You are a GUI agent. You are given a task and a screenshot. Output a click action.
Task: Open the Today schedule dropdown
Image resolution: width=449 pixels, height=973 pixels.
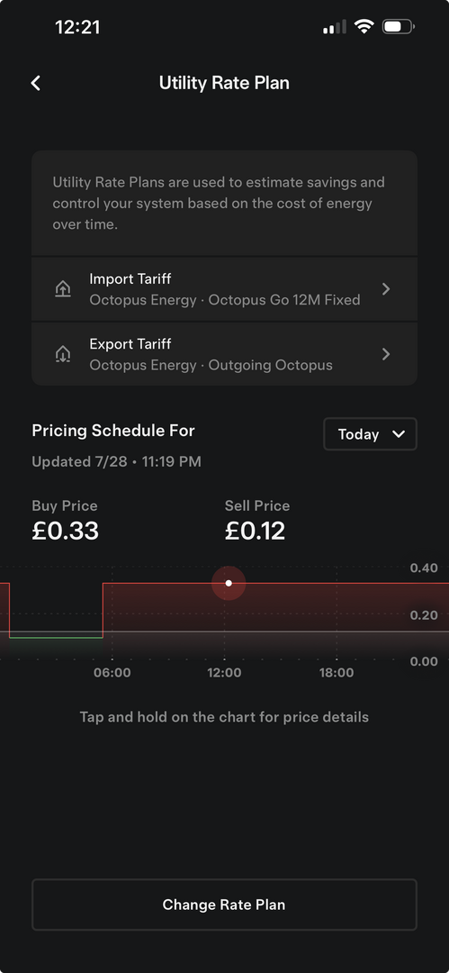point(370,433)
